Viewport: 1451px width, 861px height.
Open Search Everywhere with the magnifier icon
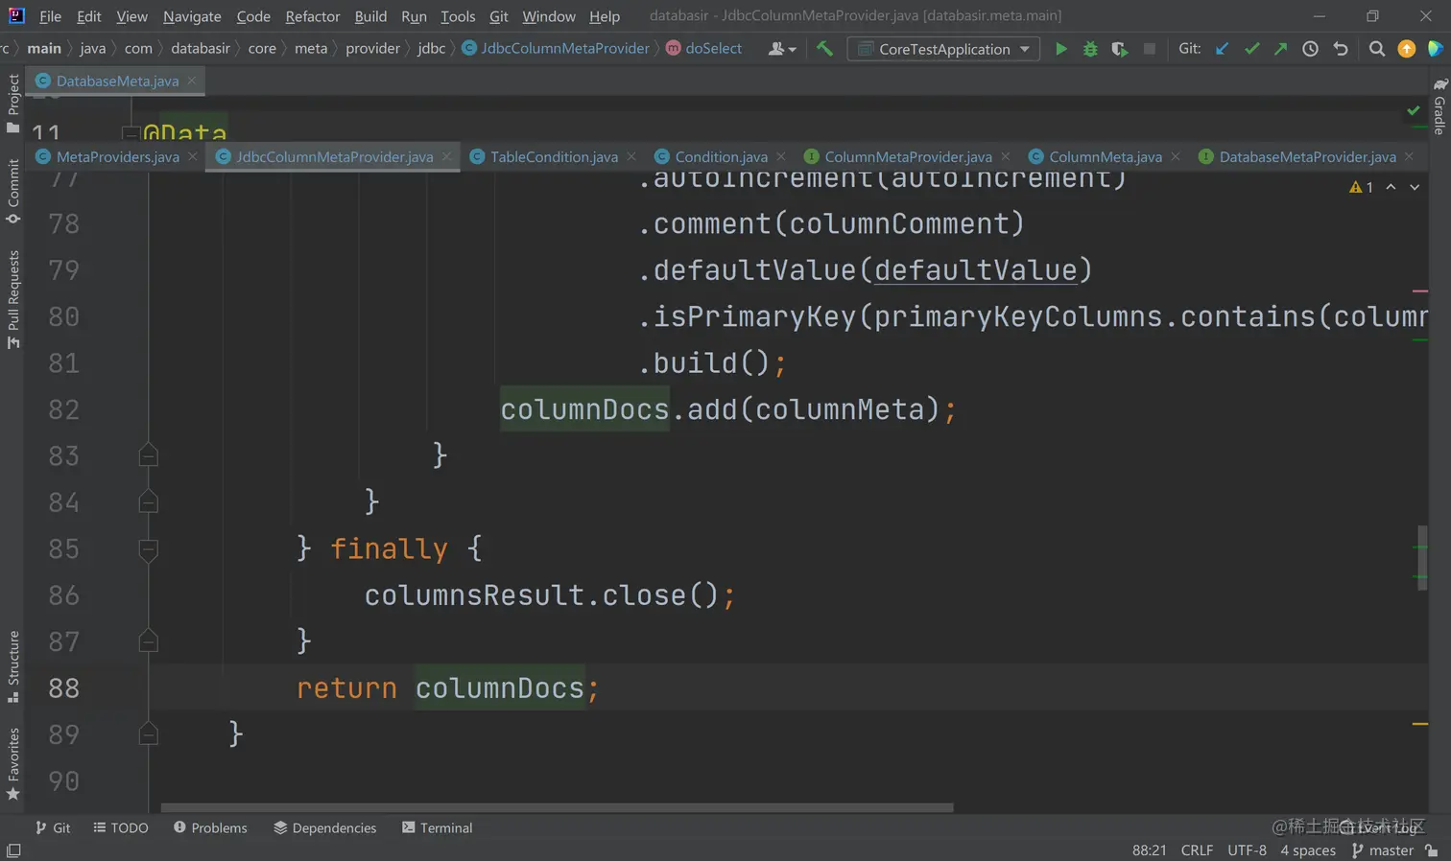tap(1377, 49)
